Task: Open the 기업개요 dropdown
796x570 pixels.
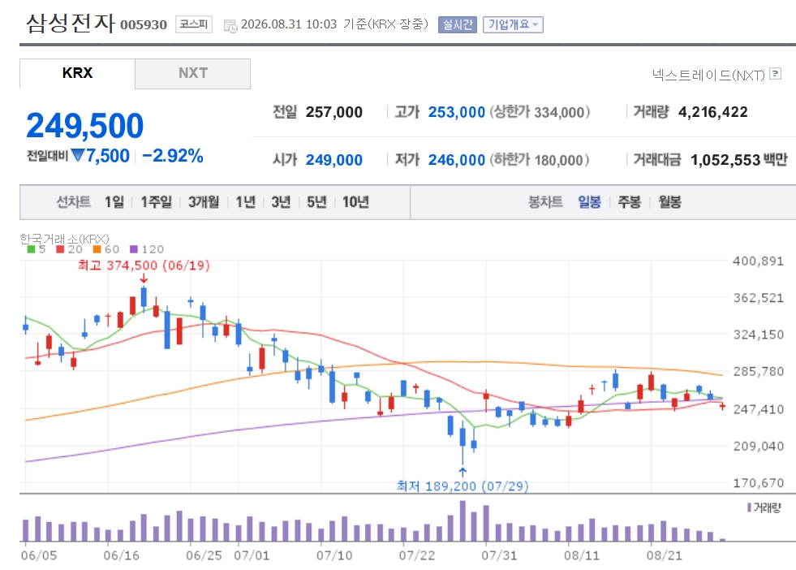Action: pyautogui.click(x=513, y=24)
